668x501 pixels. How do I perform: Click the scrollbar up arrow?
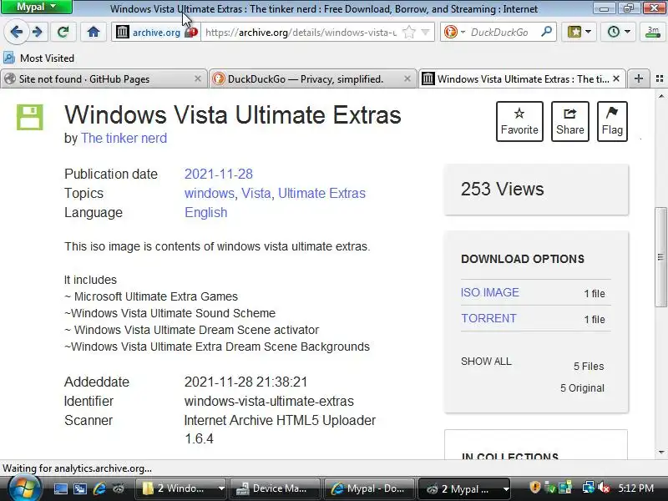660,96
